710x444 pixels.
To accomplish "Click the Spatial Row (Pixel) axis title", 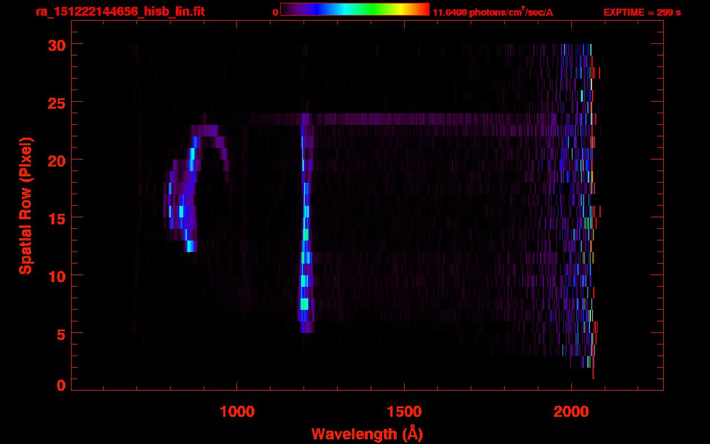I will point(26,205).
